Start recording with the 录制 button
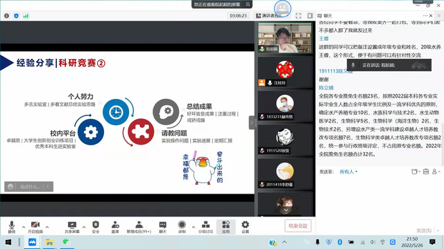 click(x=182, y=227)
